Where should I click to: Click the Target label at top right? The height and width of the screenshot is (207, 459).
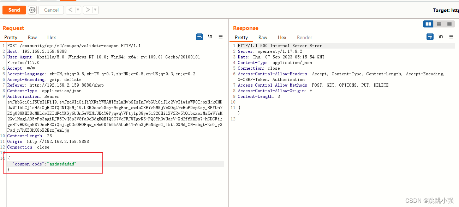[x=446, y=10]
